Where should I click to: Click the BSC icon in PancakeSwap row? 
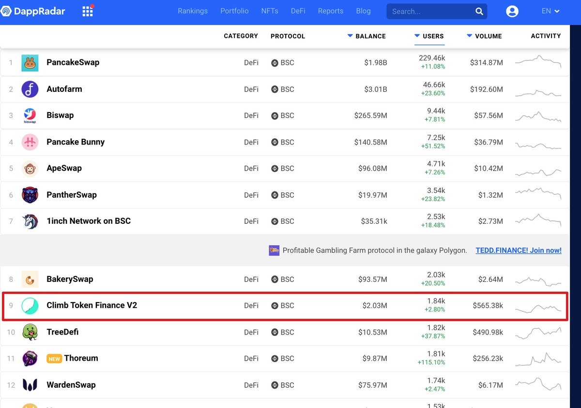pyautogui.click(x=275, y=63)
